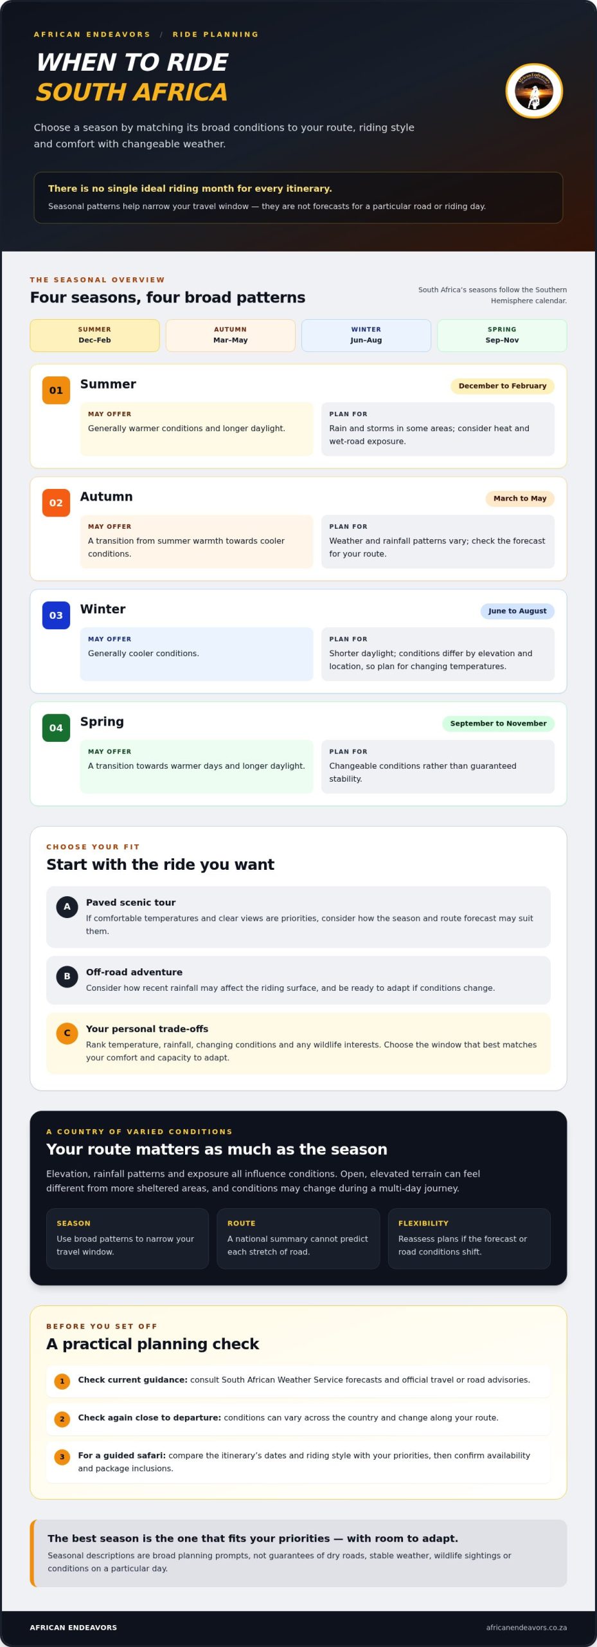Choose the orange C circle for personal trade-offs
This screenshot has width=597, height=1647.
coord(67,1033)
